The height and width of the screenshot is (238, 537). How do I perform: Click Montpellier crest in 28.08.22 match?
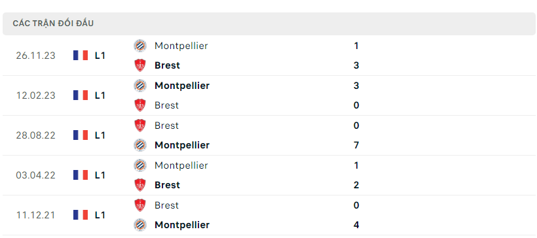[140, 145]
